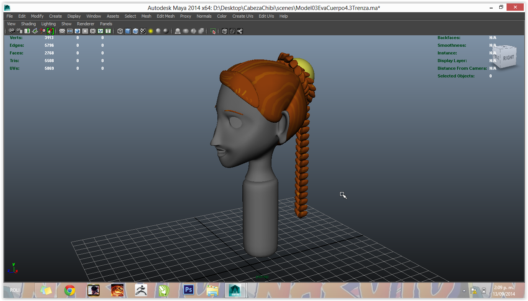Screen dimensions: 528x301
Task: Enable Wireframe on Shaded icon
Action: tap(135, 31)
